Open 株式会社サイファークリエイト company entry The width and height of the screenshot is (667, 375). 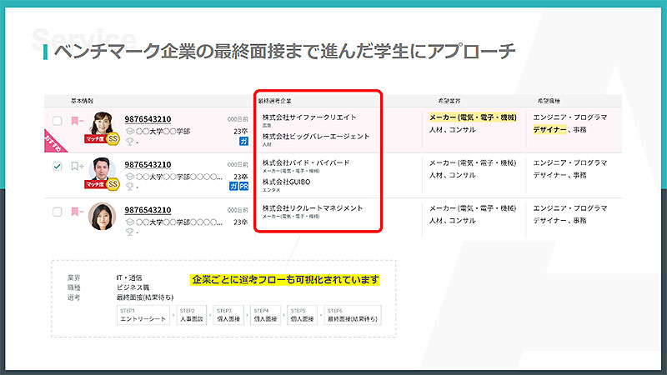pos(308,117)
